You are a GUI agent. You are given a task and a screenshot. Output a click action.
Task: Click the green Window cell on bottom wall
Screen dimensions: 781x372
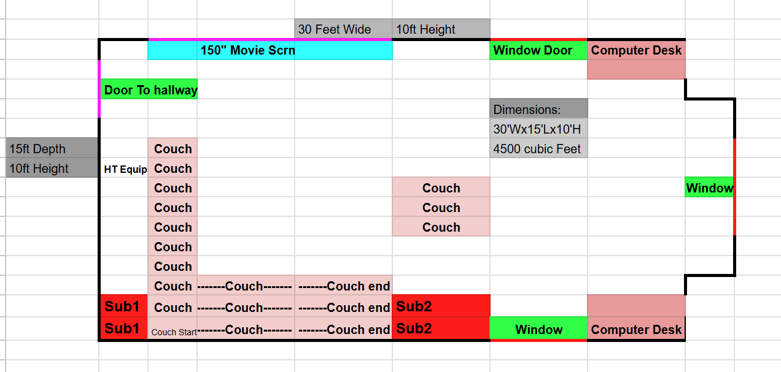538,330
